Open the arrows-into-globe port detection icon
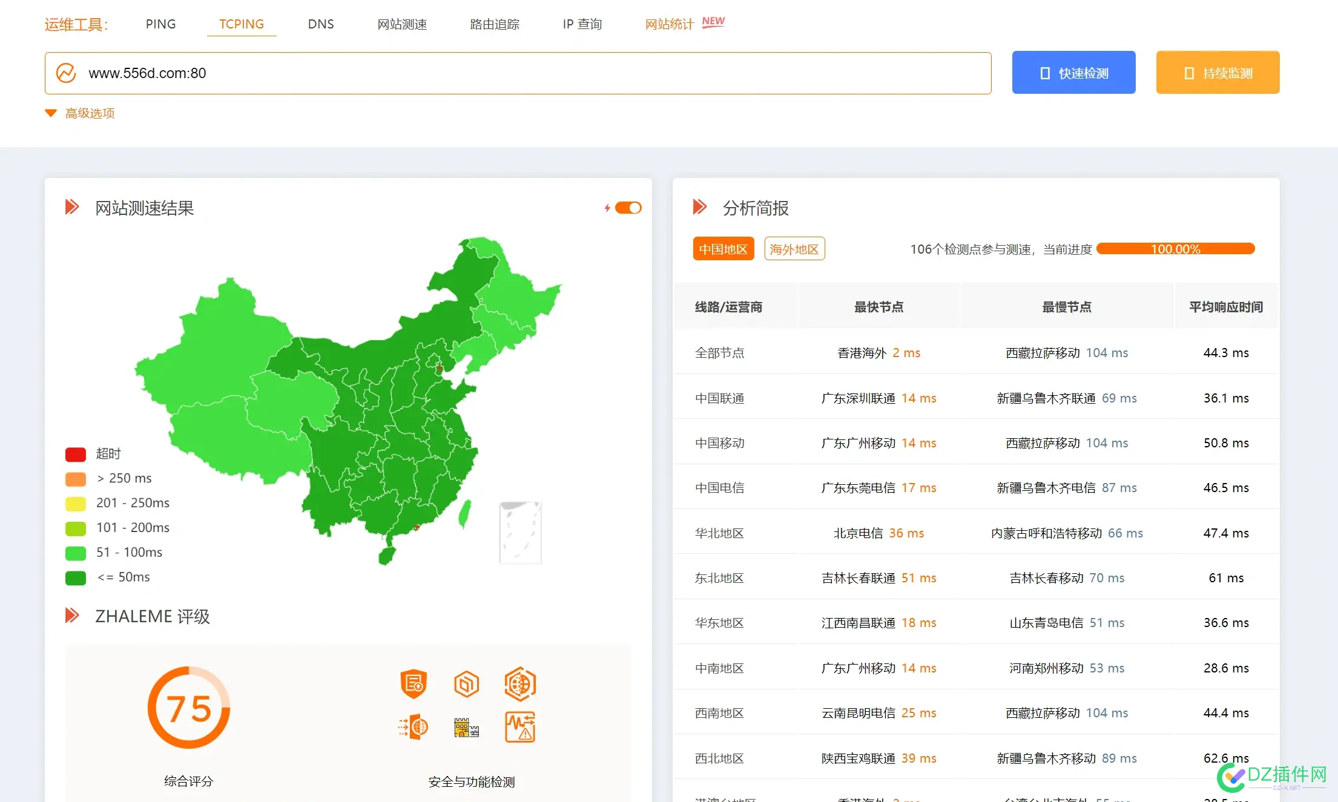This screenshot has width=1338, height=802. (414, 726)
